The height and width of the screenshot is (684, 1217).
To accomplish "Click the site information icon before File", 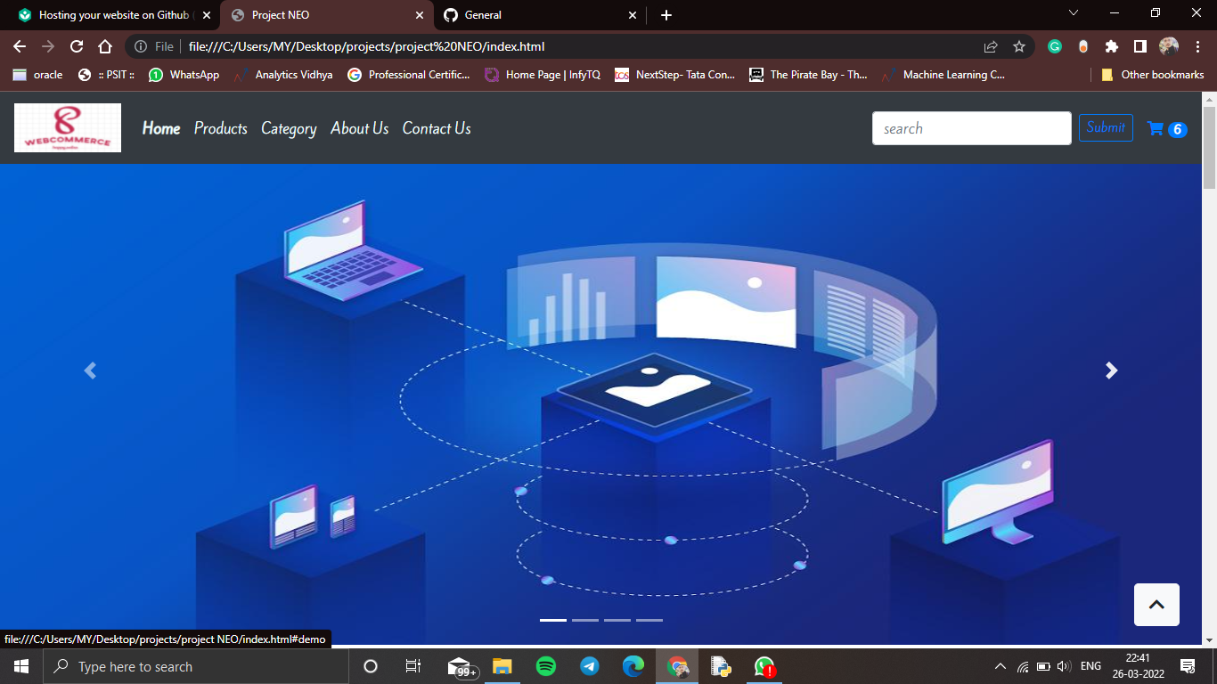I will click(x=141, y=46).
